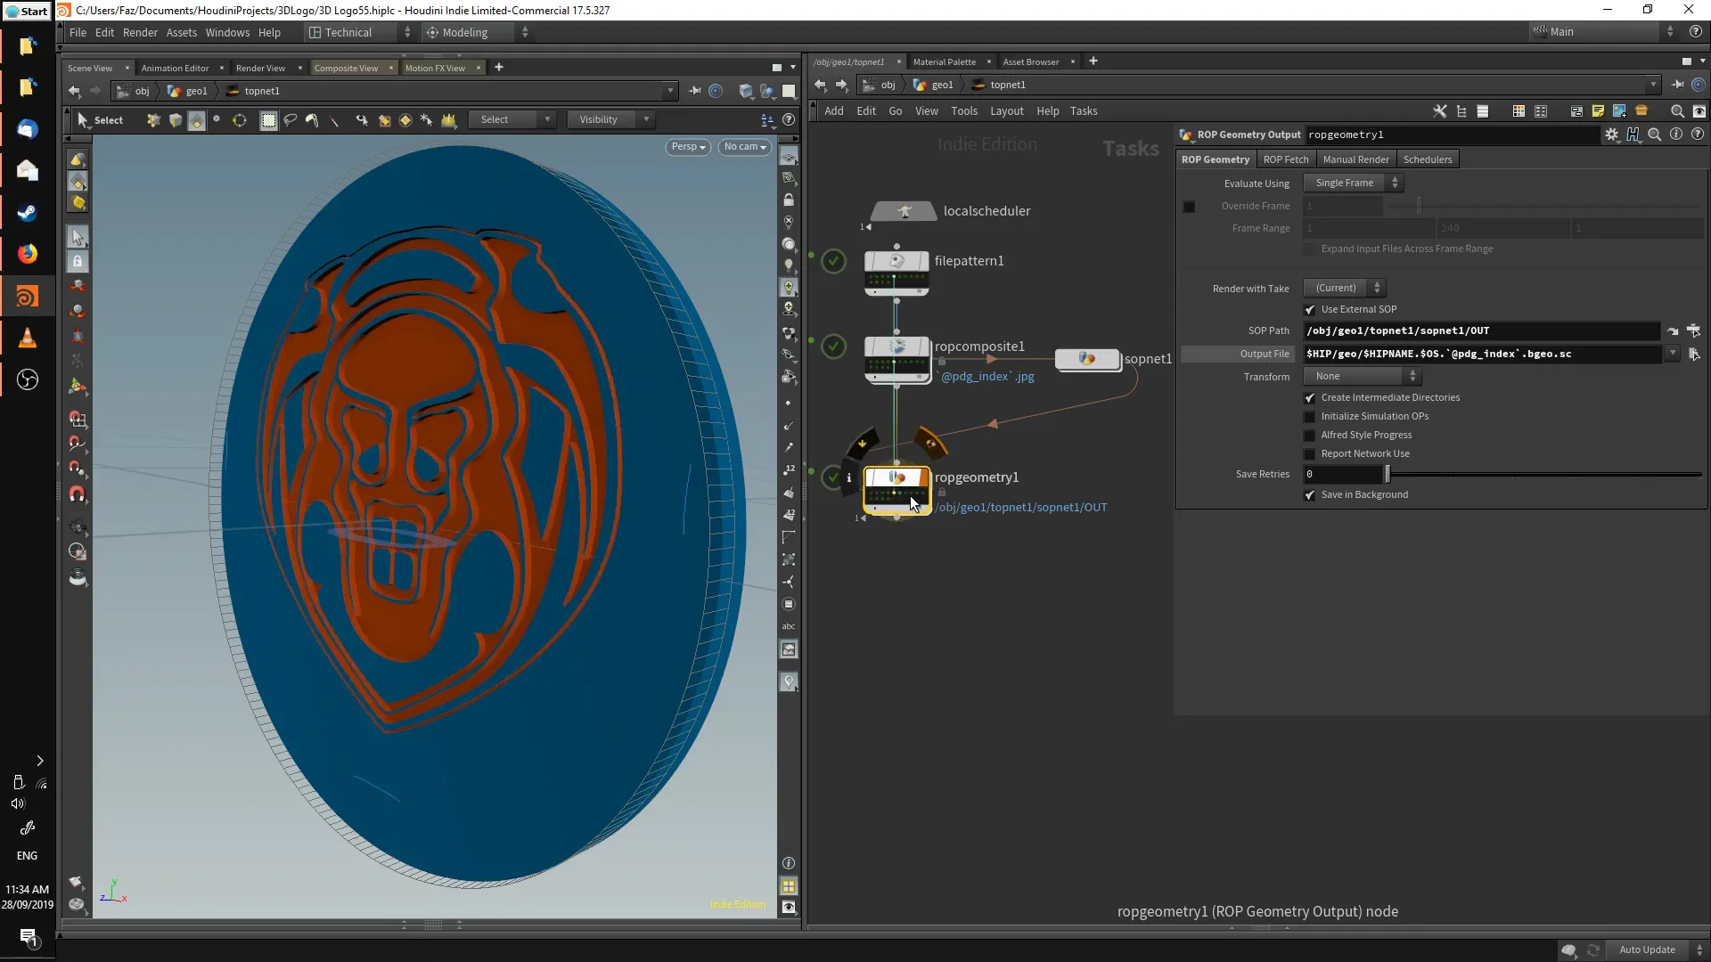Screen dimensions: 1711x962
Task: Enable Alfred Style Progress
Action: click(1311, 436)
